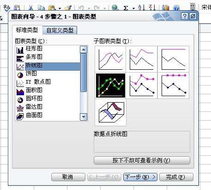This screenshot has width=211, height=190.
Task: Click the Research book toolbar icon
Action: click(17, 8)
